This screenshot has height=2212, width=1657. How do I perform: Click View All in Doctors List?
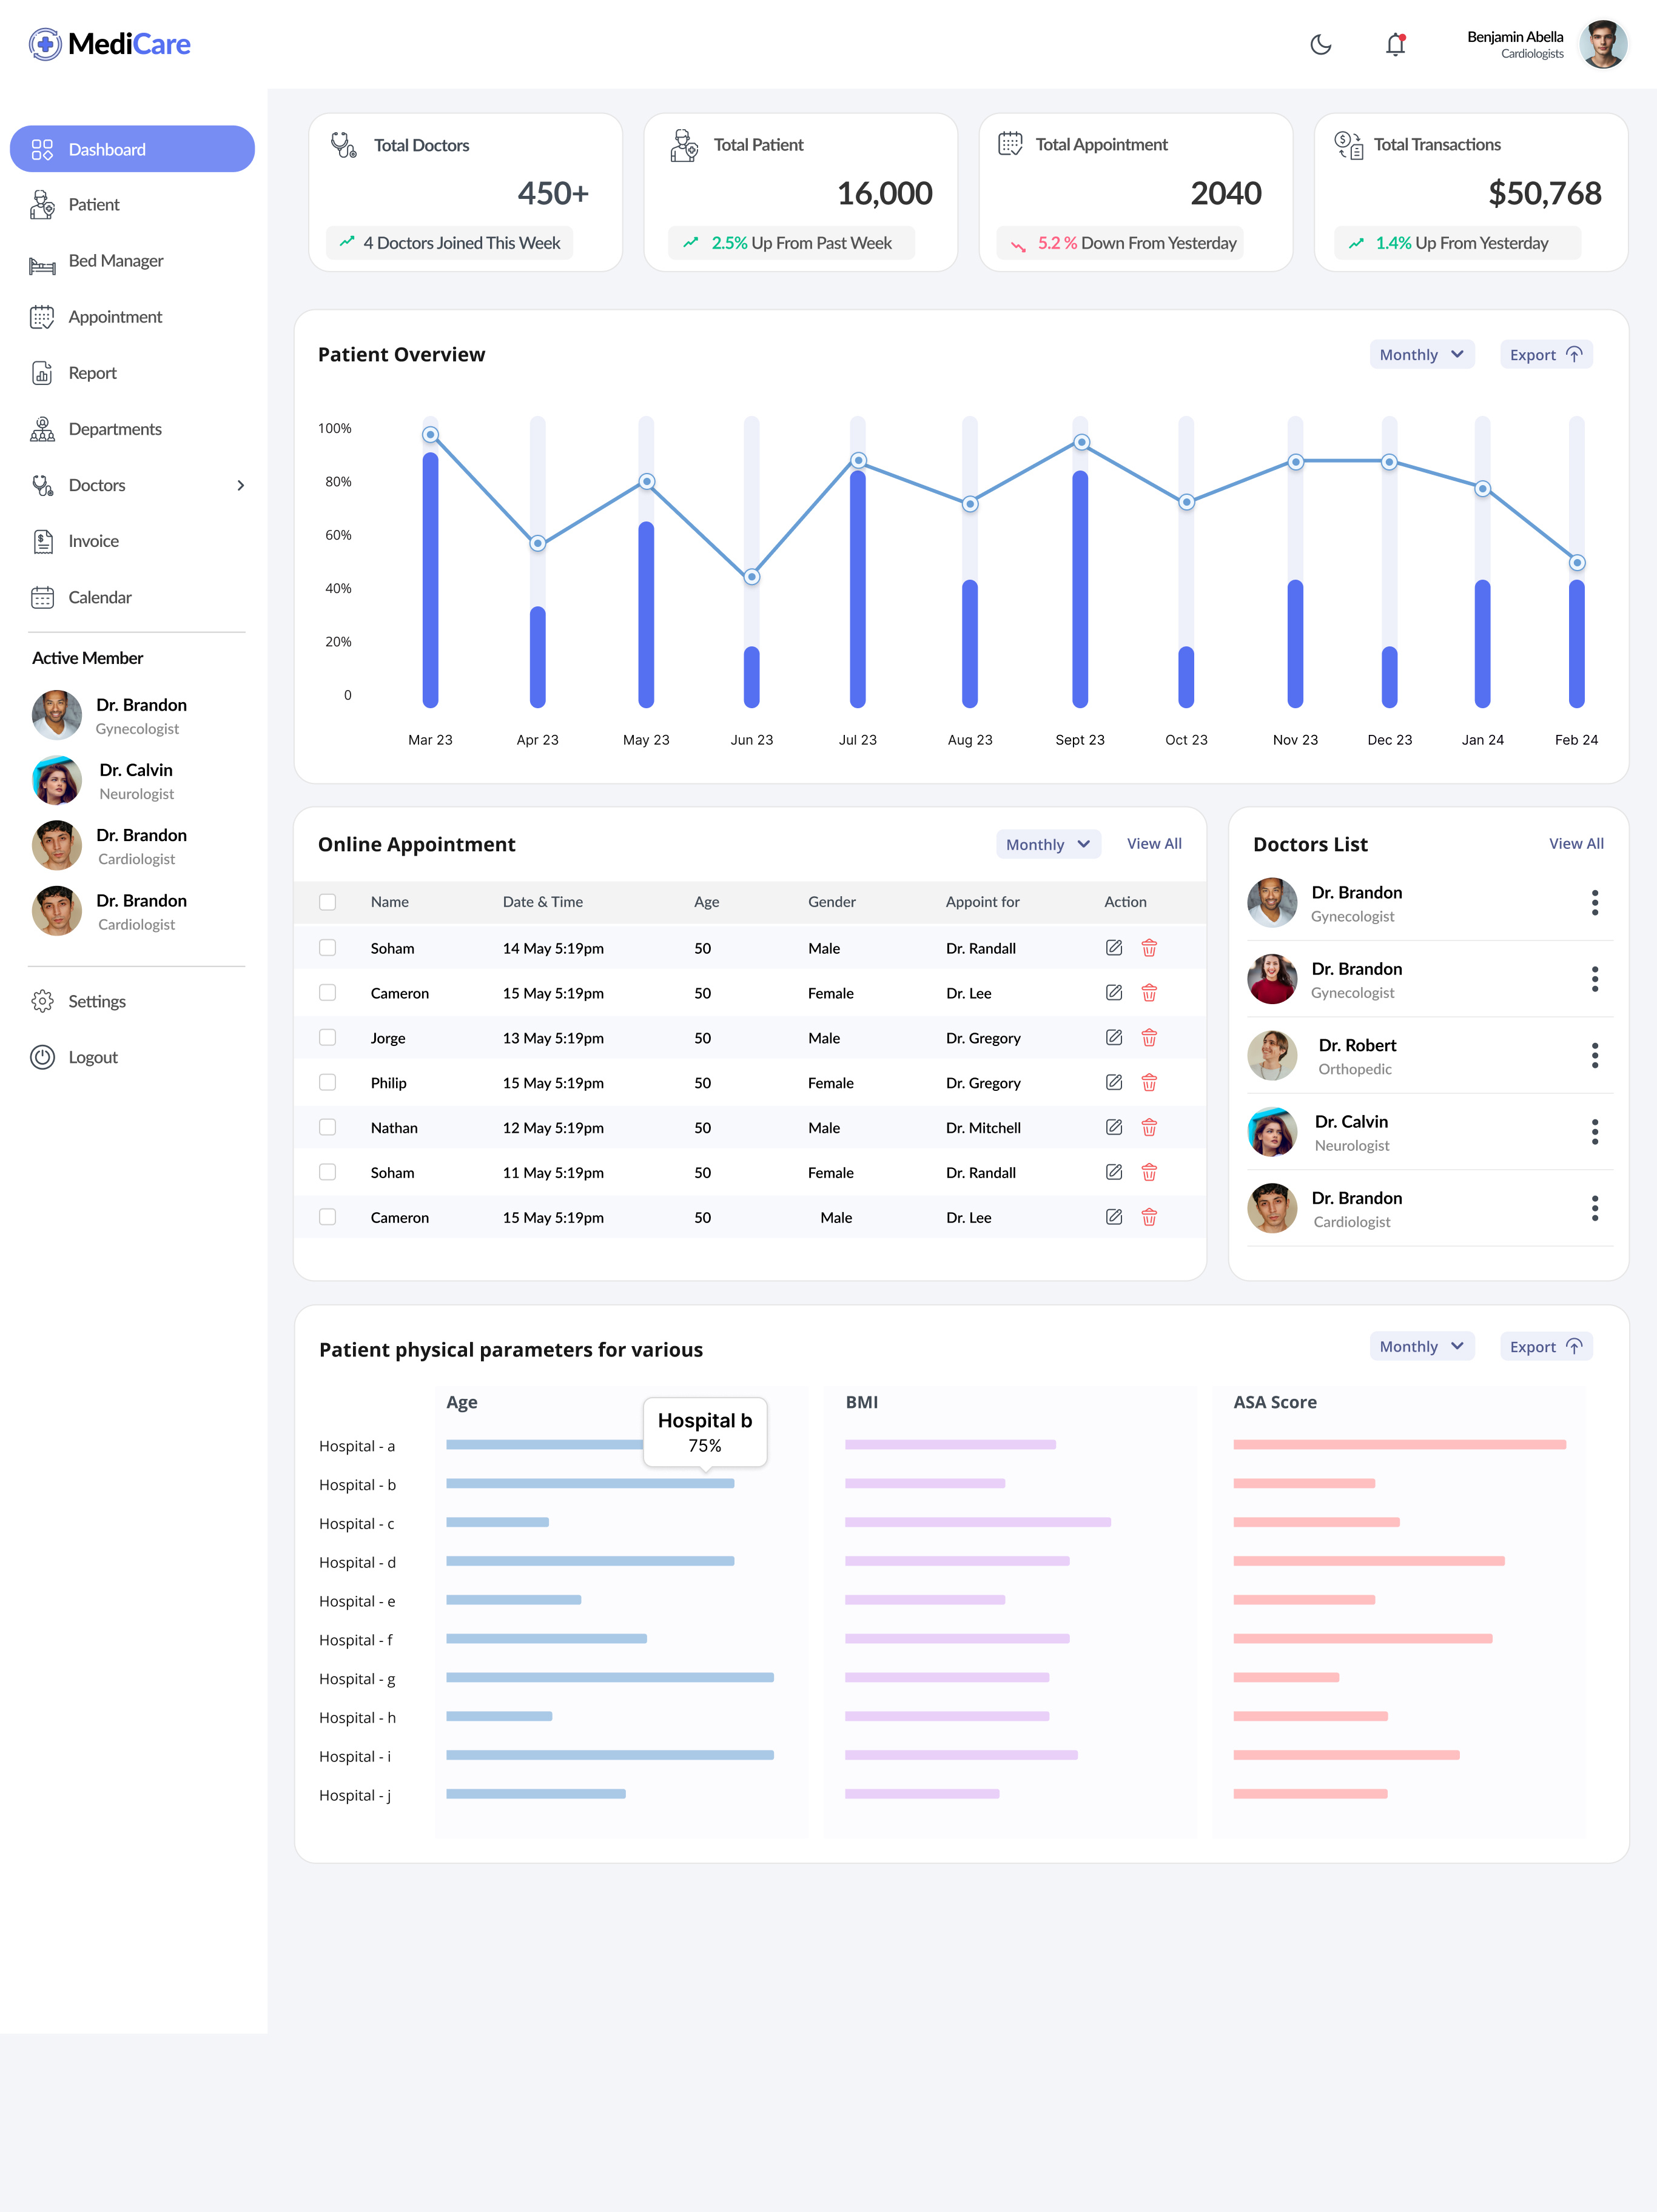pos(1577,843)
